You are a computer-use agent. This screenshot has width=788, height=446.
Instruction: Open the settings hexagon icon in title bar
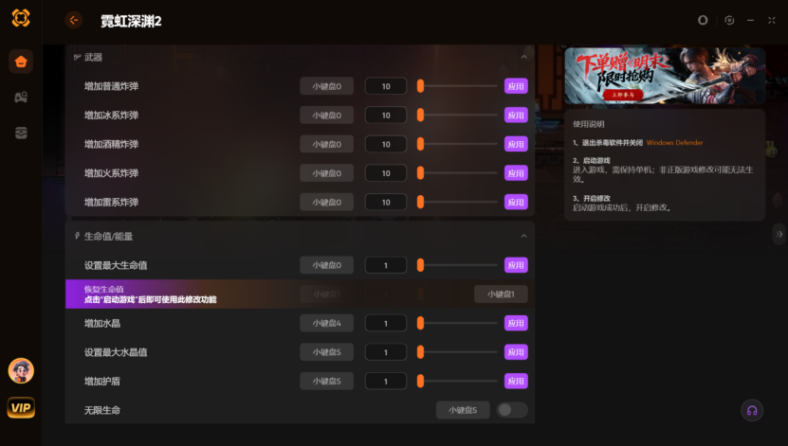click(x=729, y=20)
